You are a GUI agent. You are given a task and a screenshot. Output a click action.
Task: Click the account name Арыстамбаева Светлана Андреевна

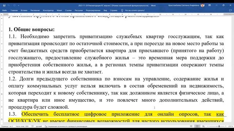pyautogui.click(x=184, y=5)
